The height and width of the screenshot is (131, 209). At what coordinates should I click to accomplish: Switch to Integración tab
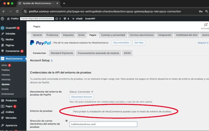pos(165,35)
